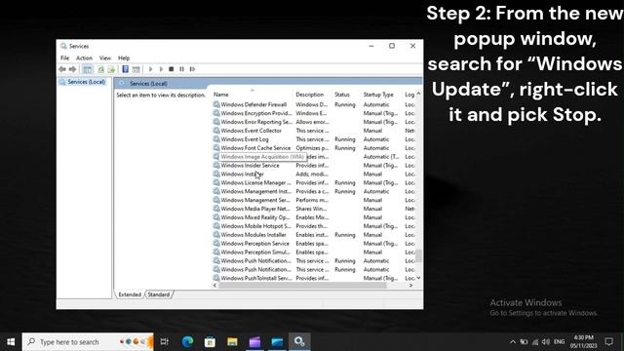This screenshot has width=624, height=351.
Task: Click the Back arrow in Services toolbar
Action: (x=62, y=69)
